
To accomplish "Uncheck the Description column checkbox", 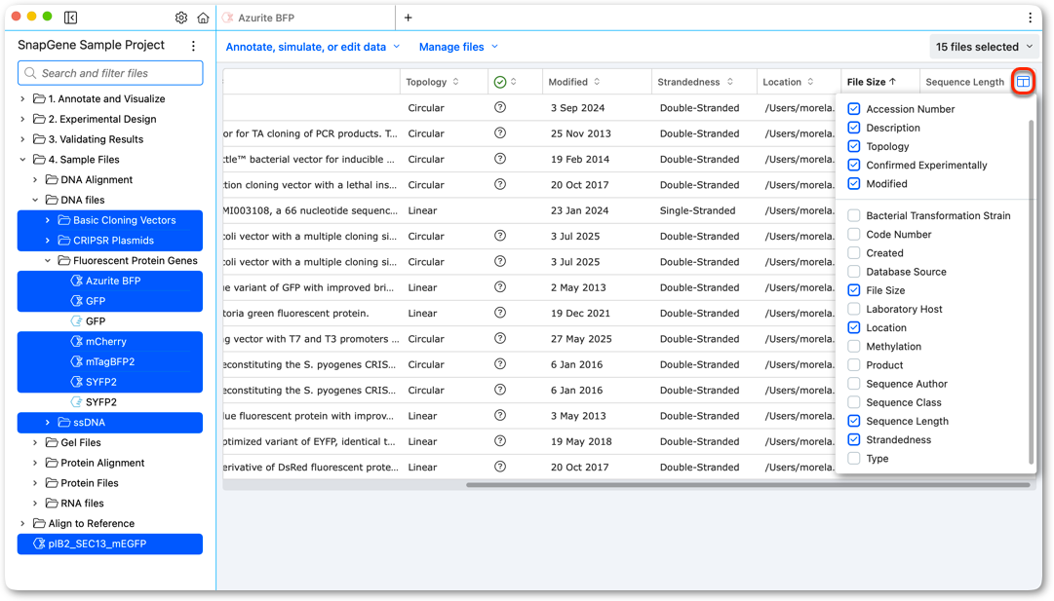I will (854, 128).
